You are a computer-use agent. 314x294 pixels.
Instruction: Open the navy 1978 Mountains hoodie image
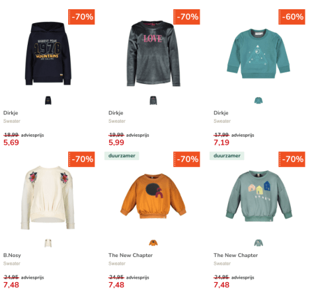pos(48,54)
